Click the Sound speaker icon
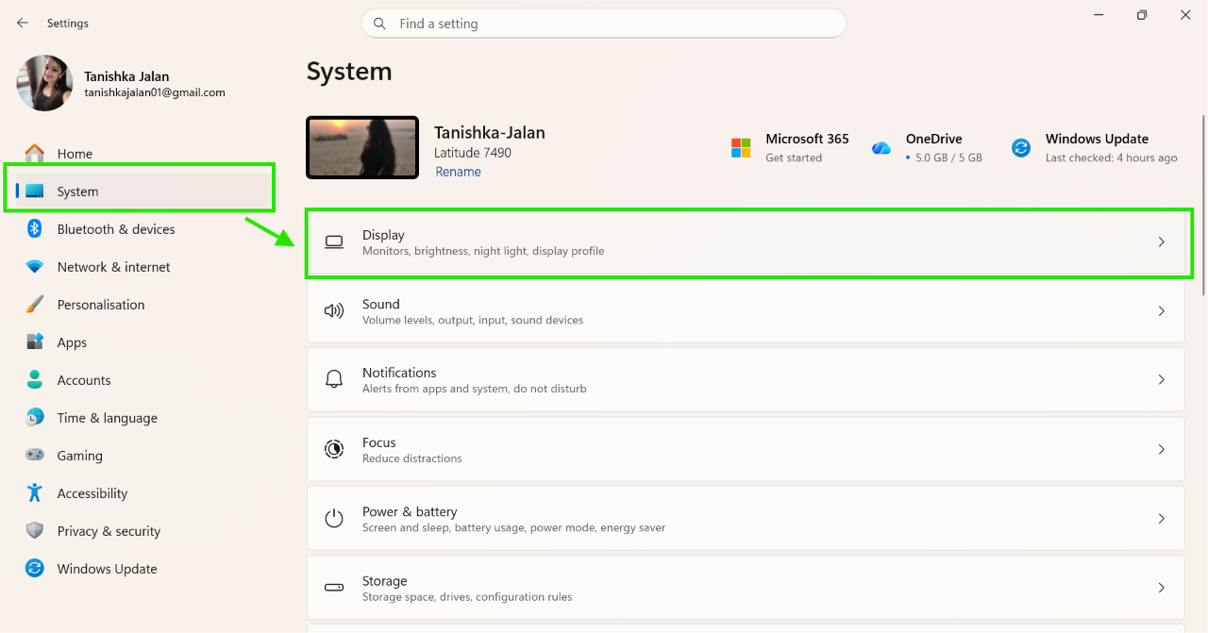Image resolution: width=1208 pixels, height=633 pixels. pyautogui.click(x=334, y=311)
